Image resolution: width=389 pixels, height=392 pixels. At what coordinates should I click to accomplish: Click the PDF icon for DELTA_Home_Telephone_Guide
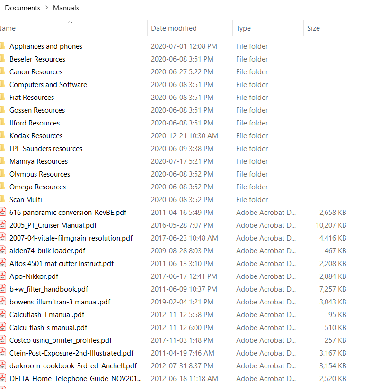point(3,378)
